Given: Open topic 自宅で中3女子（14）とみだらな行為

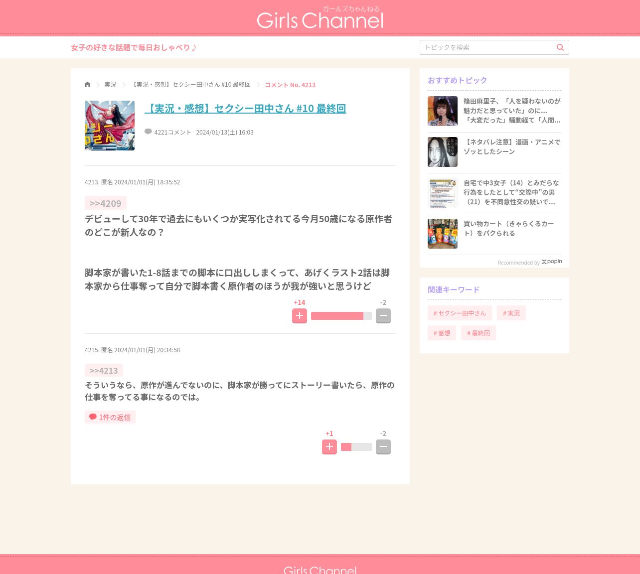Looking at the screenshot, I should tap(512, 192).
